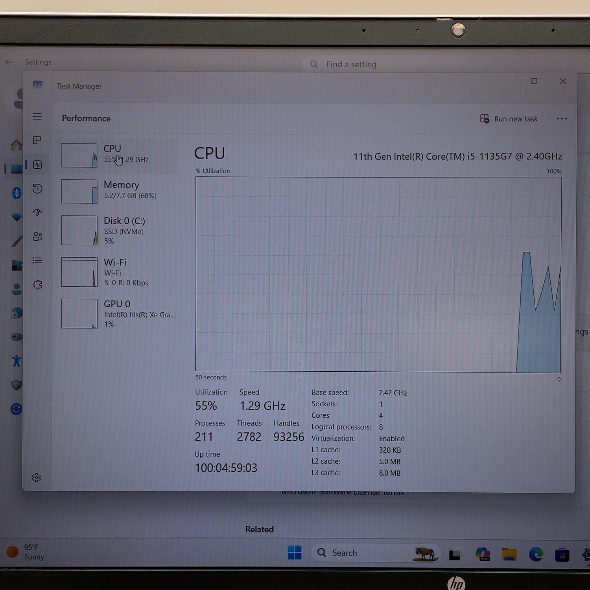This screenshot has height=590, width=590.
Task: Click the Virtualization Enabled value
Action: [392, 439]
